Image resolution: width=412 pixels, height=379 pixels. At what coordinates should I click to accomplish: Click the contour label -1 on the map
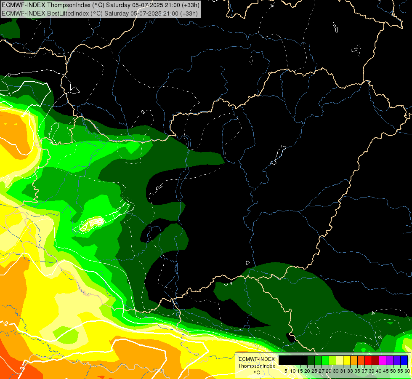point(9,94)
